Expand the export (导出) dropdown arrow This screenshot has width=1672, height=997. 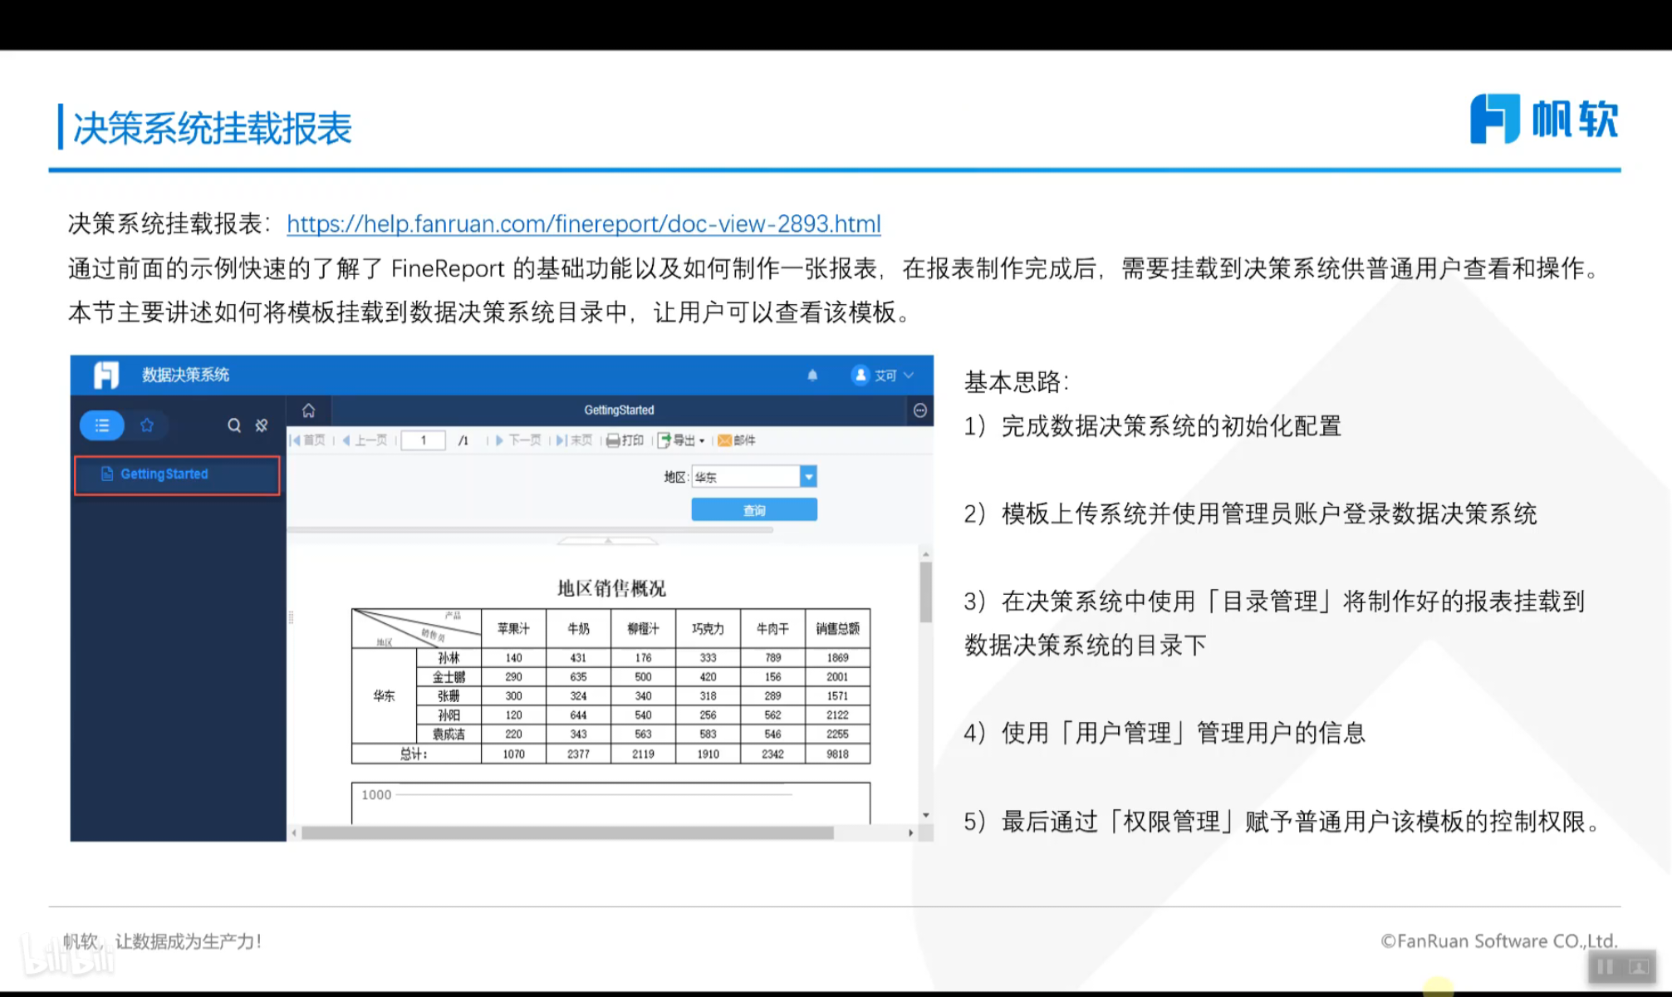point(702,440)
